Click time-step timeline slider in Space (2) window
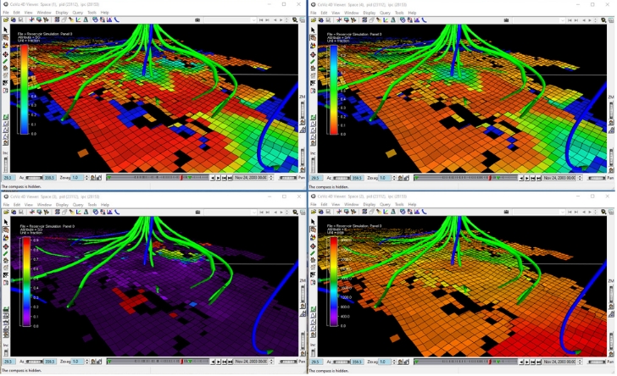The width and height of the screenshot is (617, 376). [x=466, y=361]
